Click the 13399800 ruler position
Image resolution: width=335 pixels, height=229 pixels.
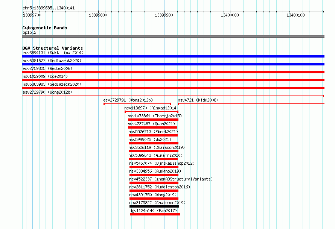98,15
